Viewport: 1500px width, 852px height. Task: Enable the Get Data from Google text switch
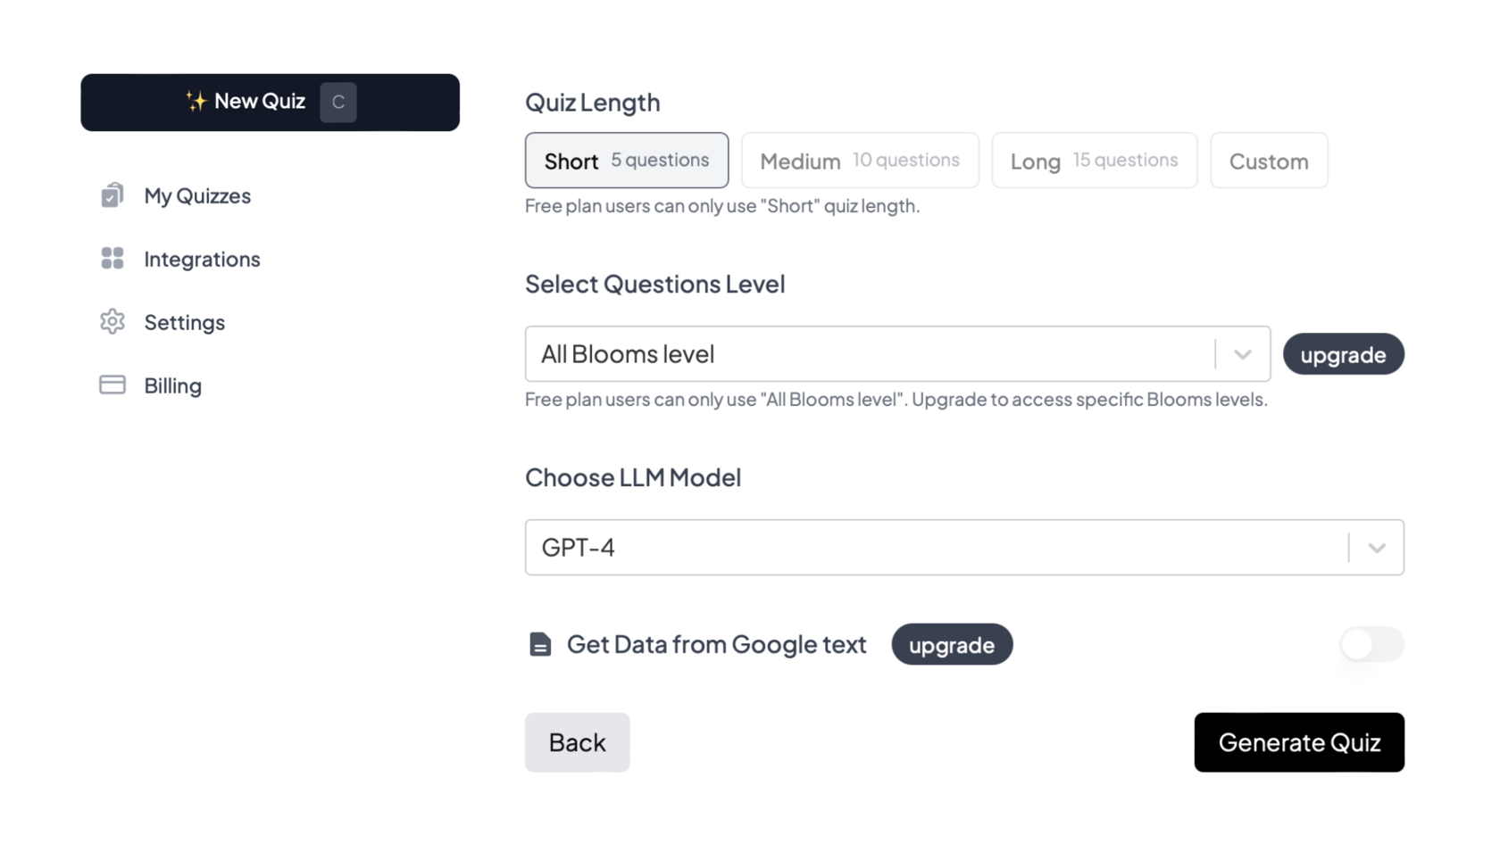coord(1372,644)
